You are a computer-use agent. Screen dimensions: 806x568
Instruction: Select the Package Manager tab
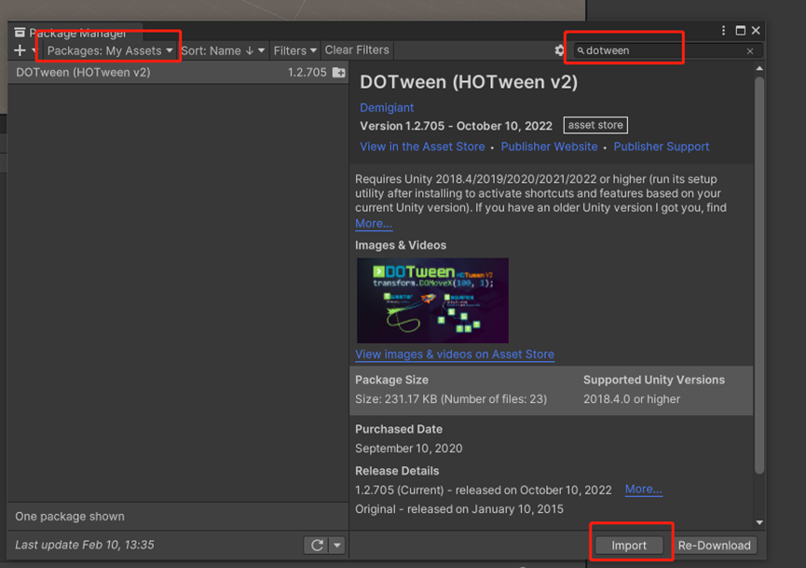(x=75, y=33)
